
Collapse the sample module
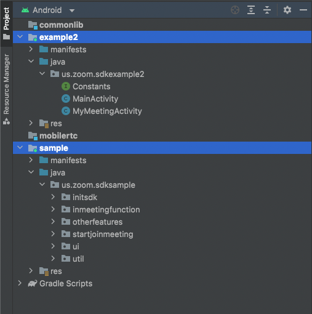click(x=20, y=148)
